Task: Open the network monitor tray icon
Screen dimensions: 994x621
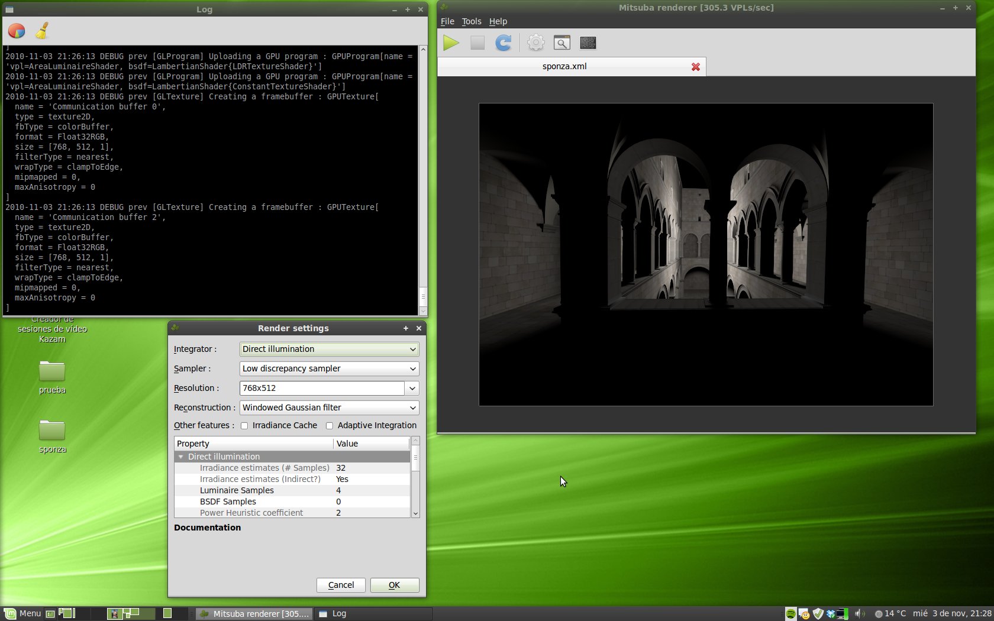Action: tap(842, 614)
